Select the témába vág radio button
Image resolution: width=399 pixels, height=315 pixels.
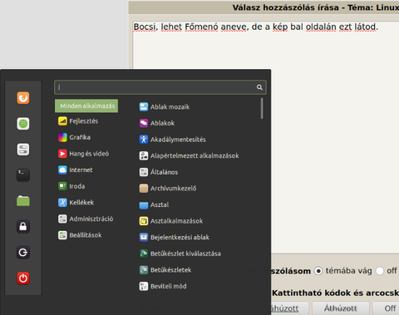click(x=318, y=271)
